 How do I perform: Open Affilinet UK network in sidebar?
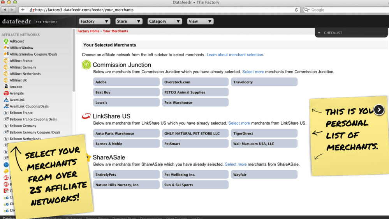tap(18, 80)
